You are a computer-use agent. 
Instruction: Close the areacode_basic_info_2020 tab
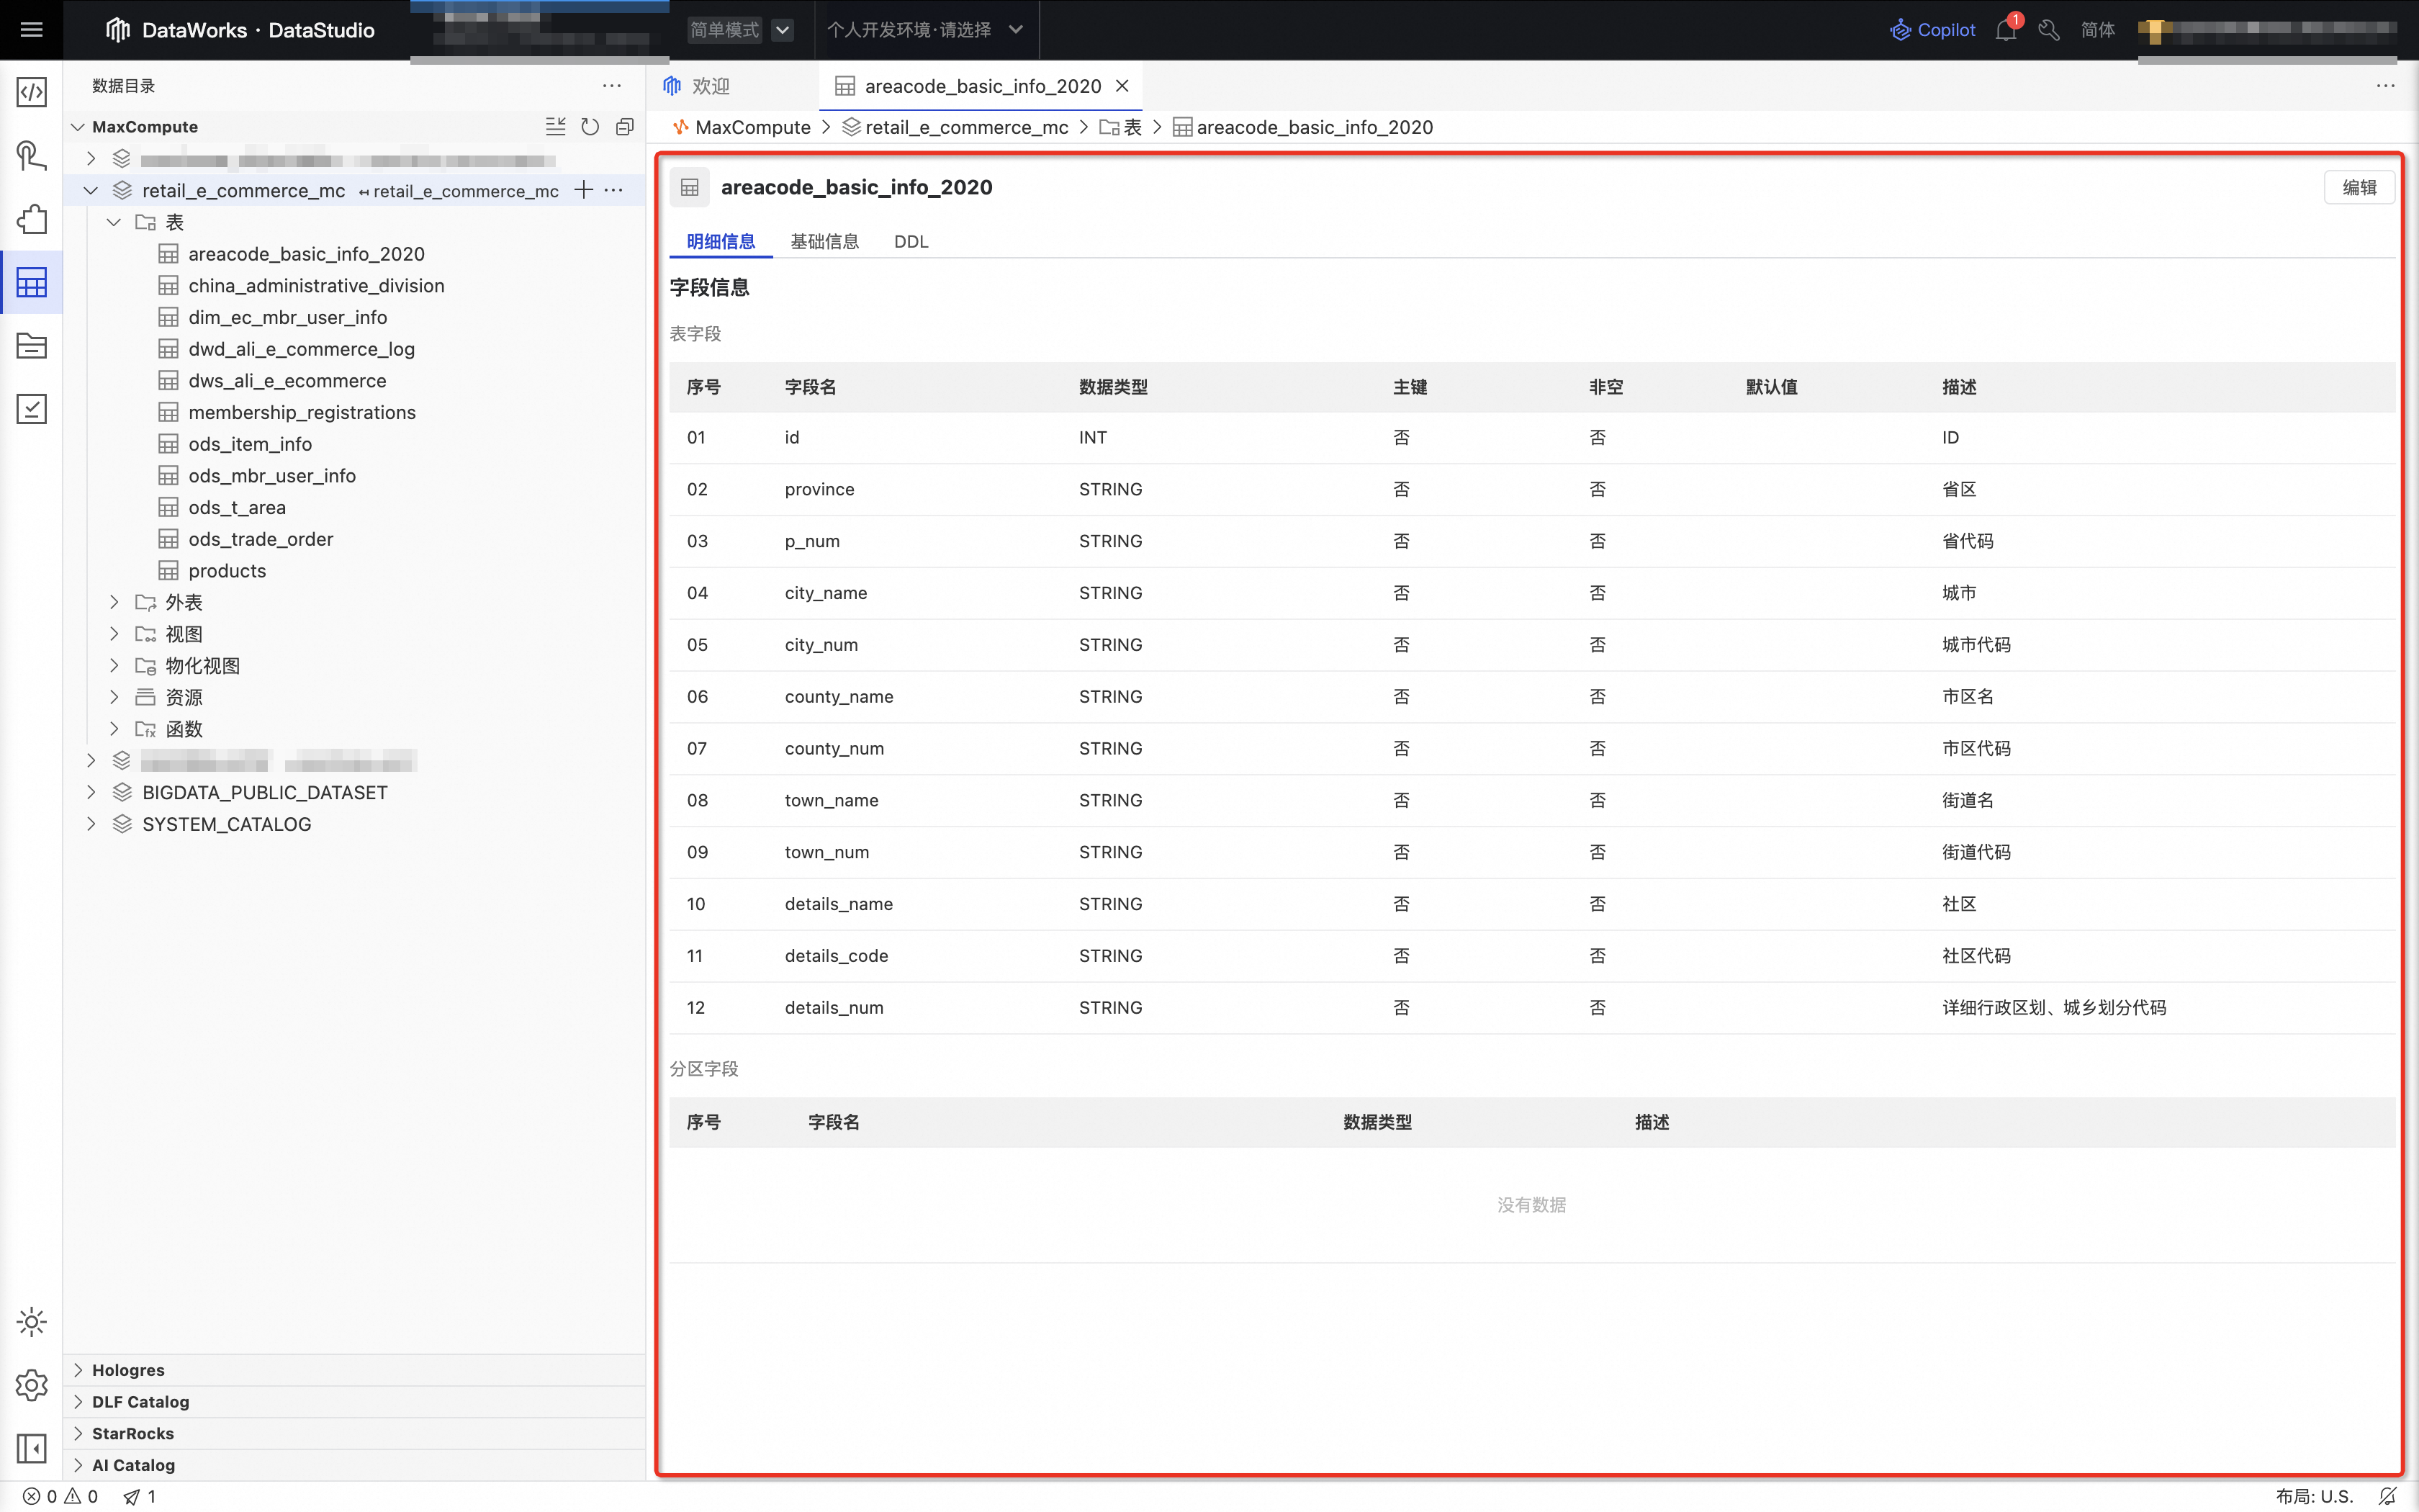(1122, 86)
